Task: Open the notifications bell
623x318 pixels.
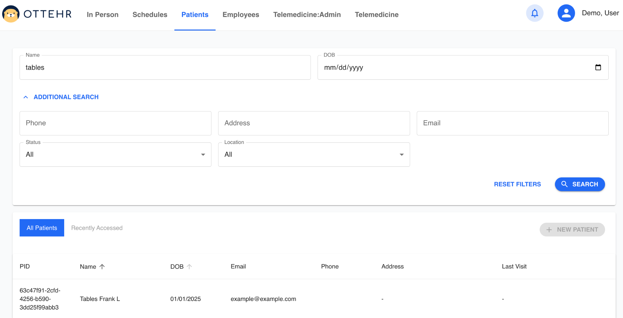Action: point(534,13)
